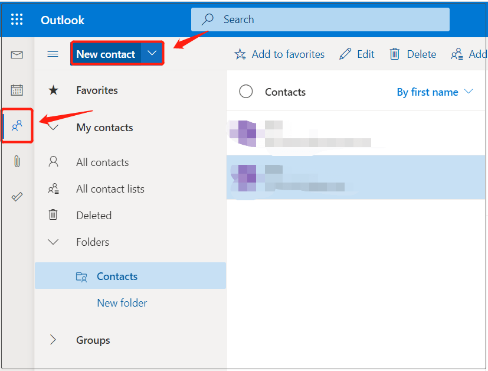The image size is (488, 371).
Task: Open People from the left rail
Action: [x=17, y=125]
